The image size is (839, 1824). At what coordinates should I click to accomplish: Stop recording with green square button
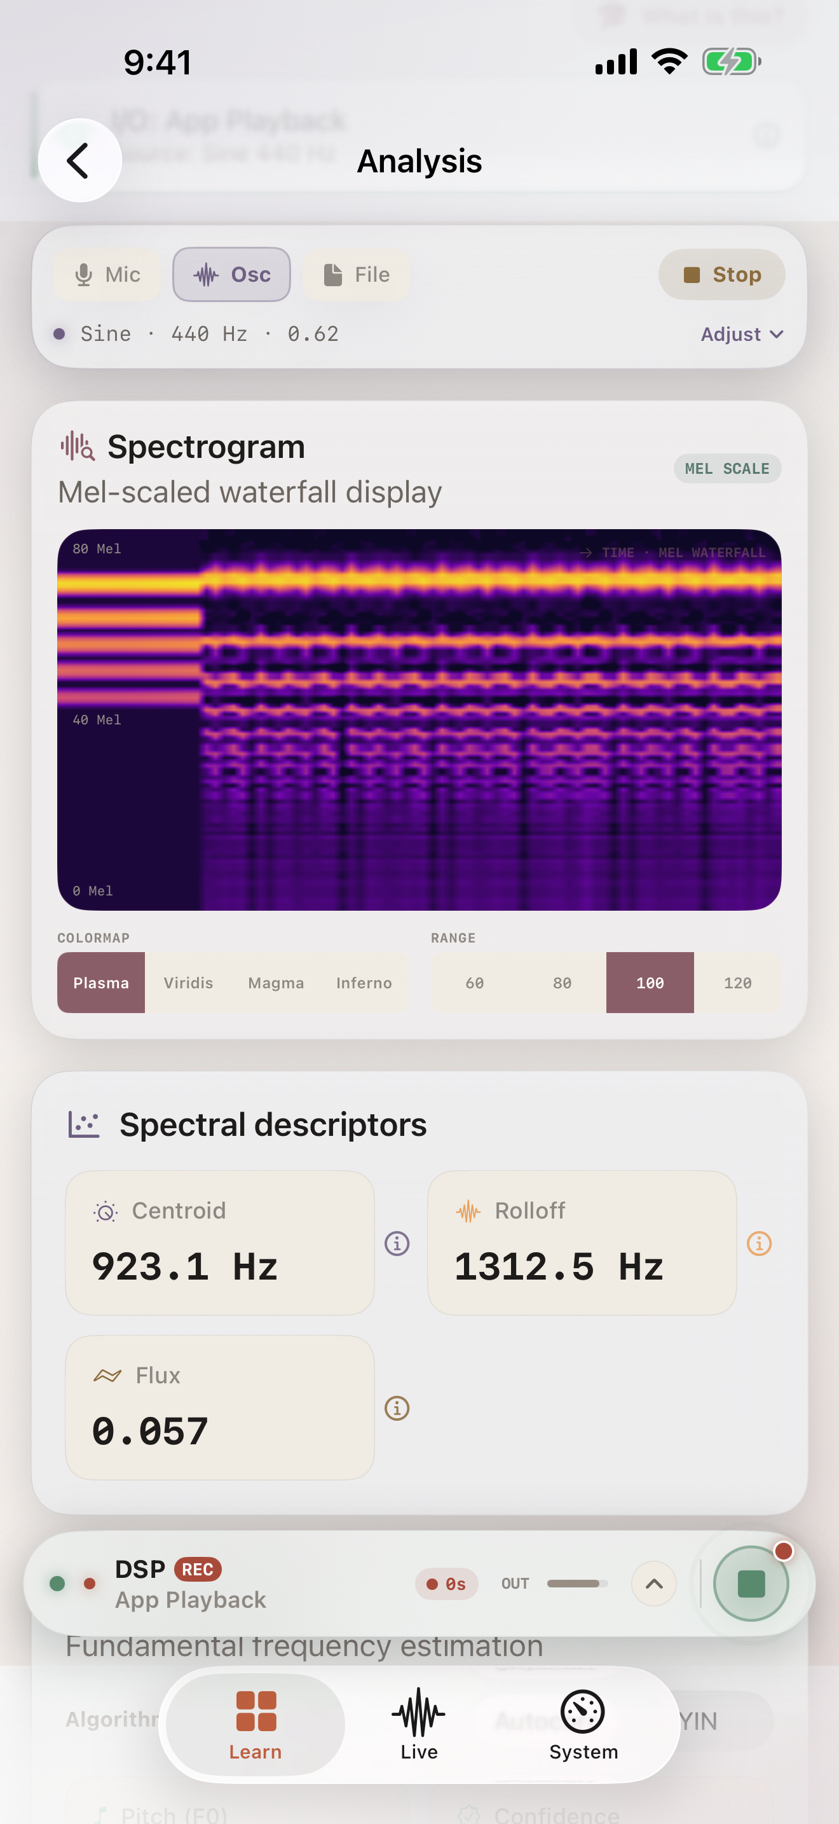coord(751,1584)
